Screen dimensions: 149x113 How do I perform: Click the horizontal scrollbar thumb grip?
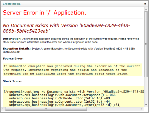click(x=46, y=109)
